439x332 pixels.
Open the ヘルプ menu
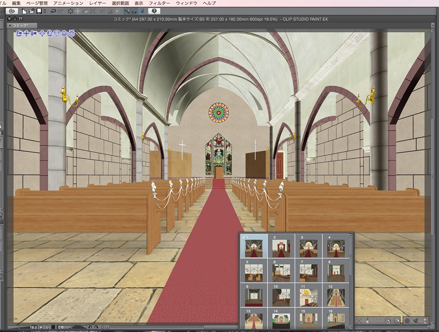pyautogui.click(x=209, y=3)
